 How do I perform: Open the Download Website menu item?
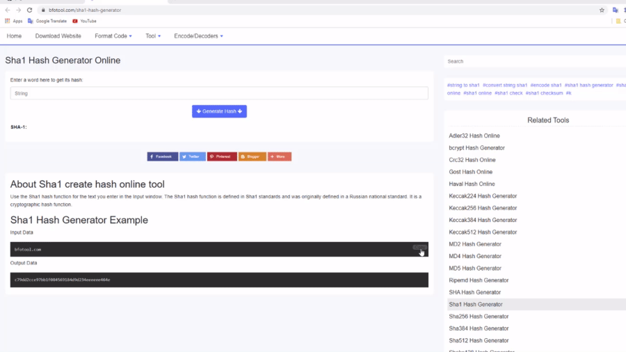(58, 36)
